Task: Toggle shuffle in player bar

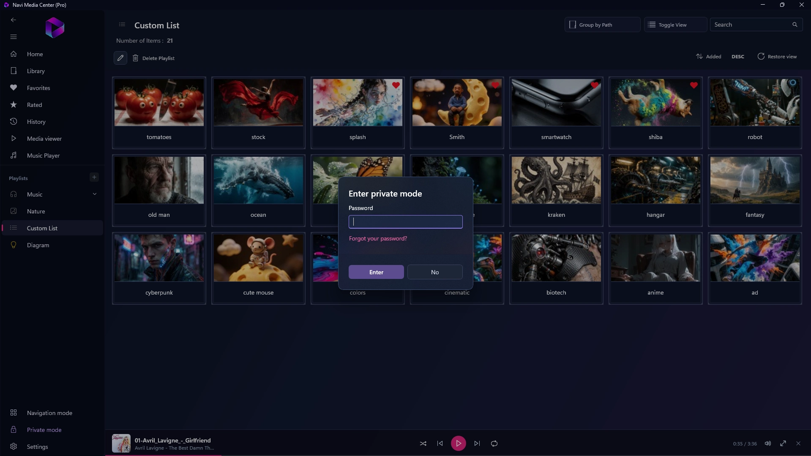Action: click(423, 443)
